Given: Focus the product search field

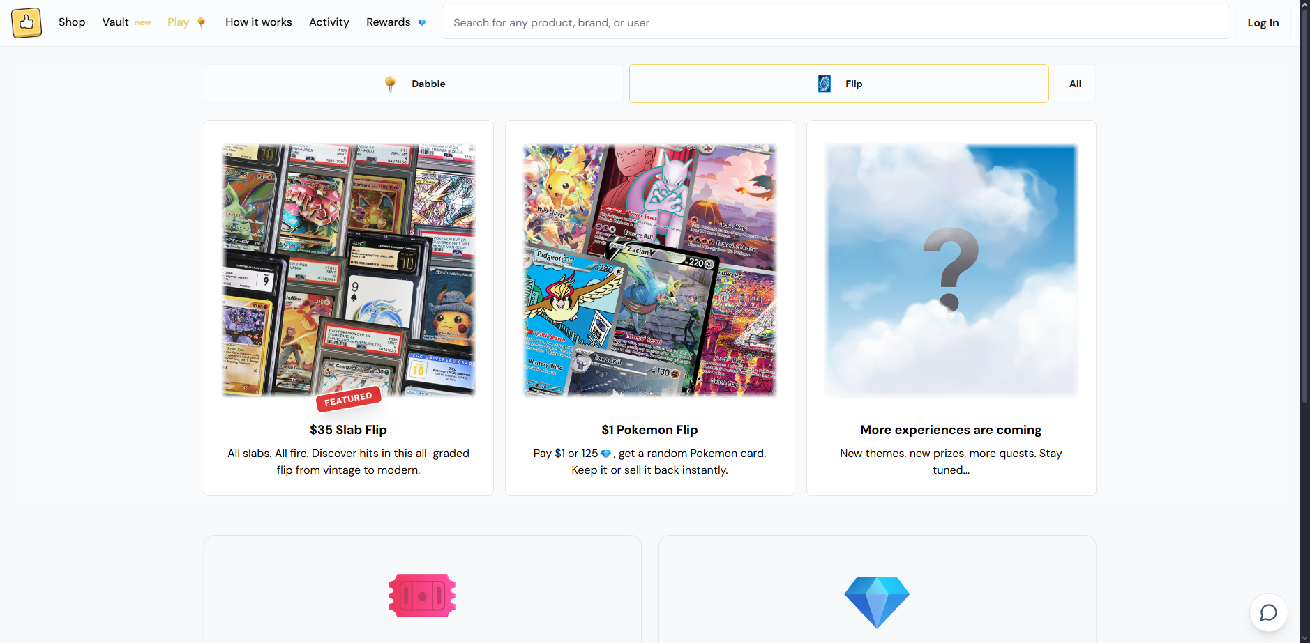Looking at the screenshot, I should (x=836, y=22).
